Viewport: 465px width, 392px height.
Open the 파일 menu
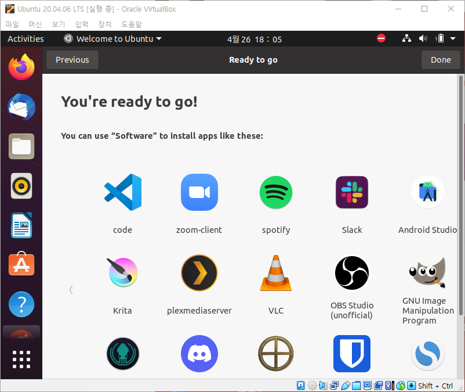[x=12, y=24]
